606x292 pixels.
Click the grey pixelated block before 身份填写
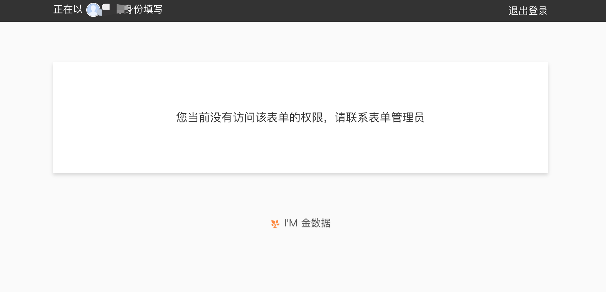tap(122, 9)
